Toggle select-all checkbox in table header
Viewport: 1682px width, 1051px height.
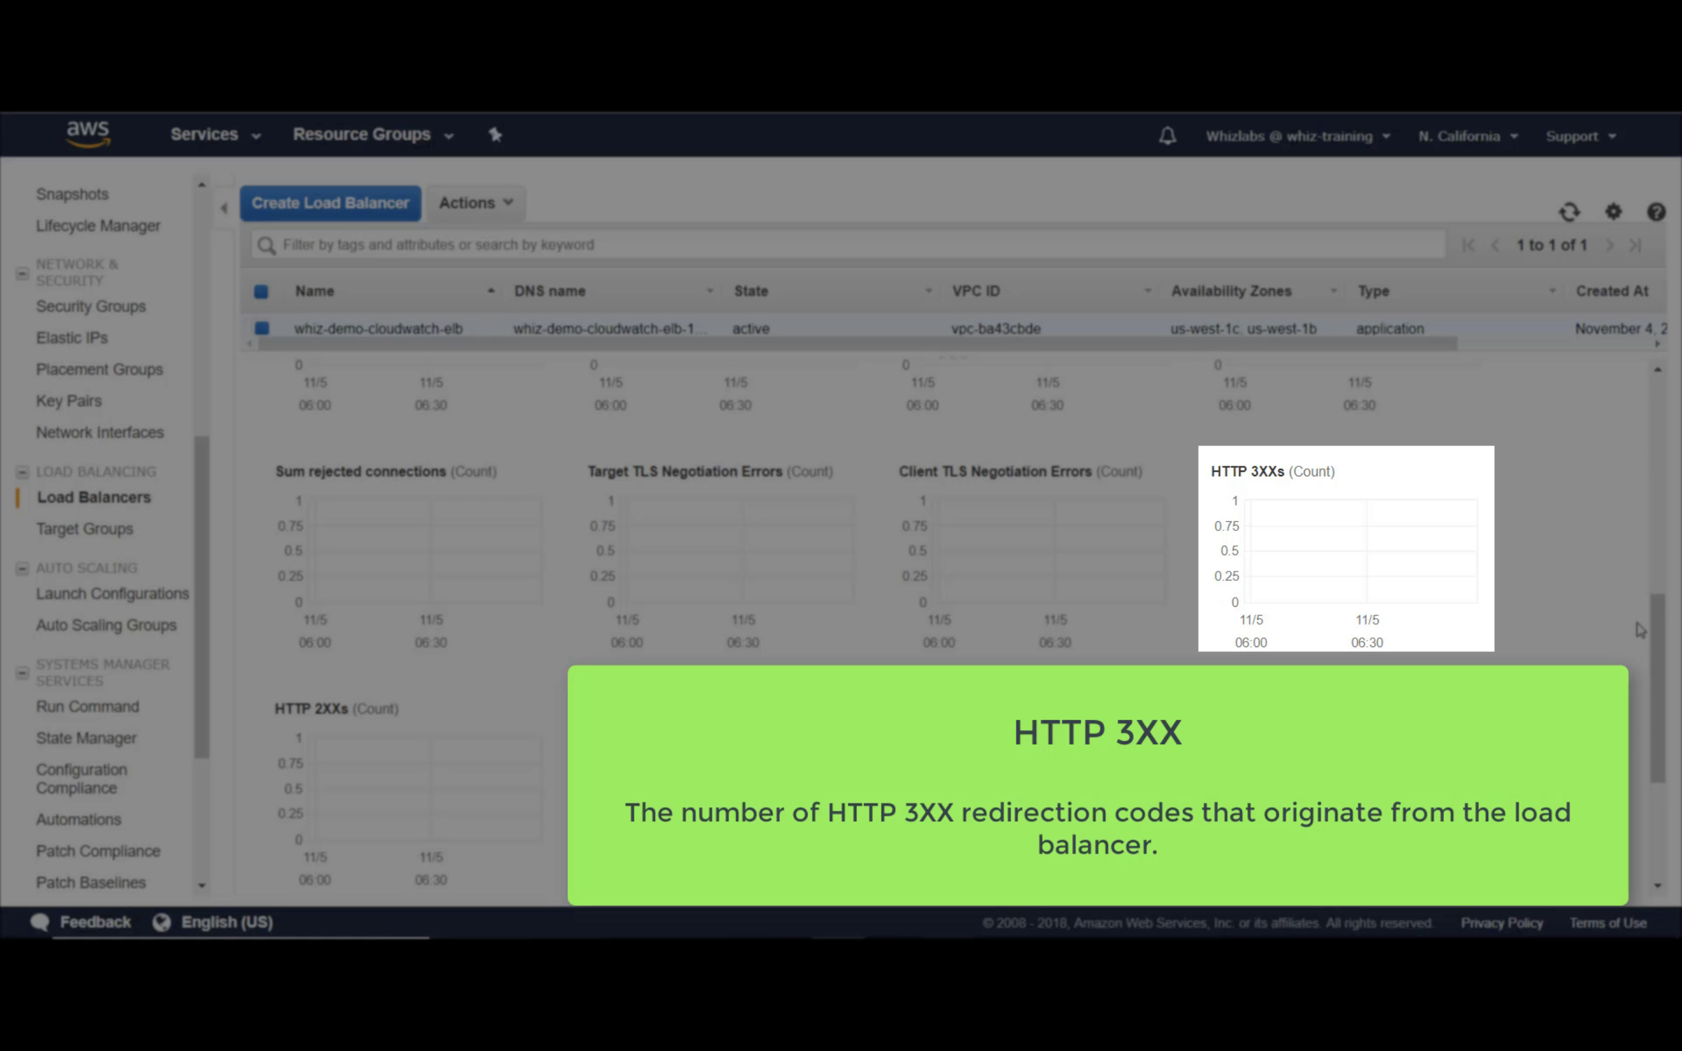261,292
